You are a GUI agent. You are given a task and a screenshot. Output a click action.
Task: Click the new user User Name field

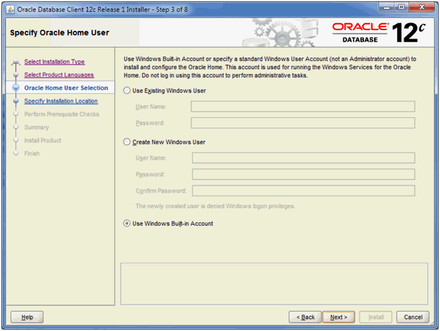(303, 158)
